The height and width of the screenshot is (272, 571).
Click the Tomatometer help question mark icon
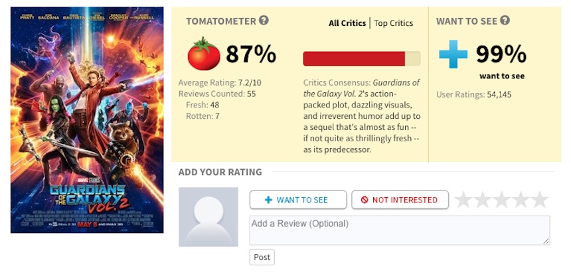(x=264, y=21)
